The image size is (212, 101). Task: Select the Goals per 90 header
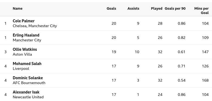tap(175, 8)
